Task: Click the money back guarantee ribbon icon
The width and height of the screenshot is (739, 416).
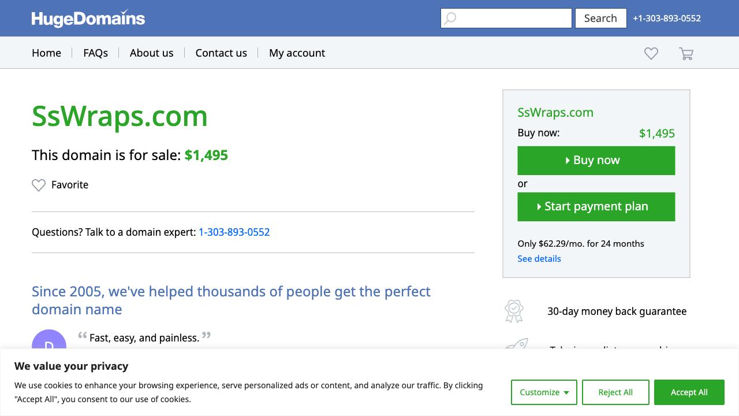Action: pyautogui.click(x=514, y=311)
